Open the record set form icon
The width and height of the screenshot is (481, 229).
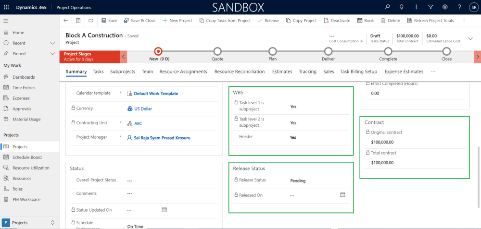pyautogui.click(x=78, y=21)
